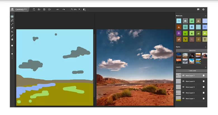Select the Pan hand tool
The width and height of the screenshot is (218, 115).
tap(12, 39)
